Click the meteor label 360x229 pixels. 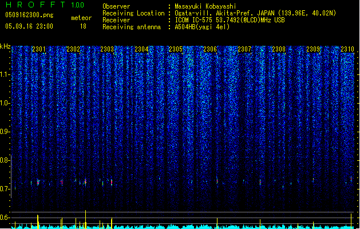(81, 18)
